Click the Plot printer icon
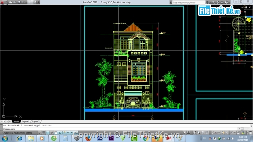 tap(35, 2)
